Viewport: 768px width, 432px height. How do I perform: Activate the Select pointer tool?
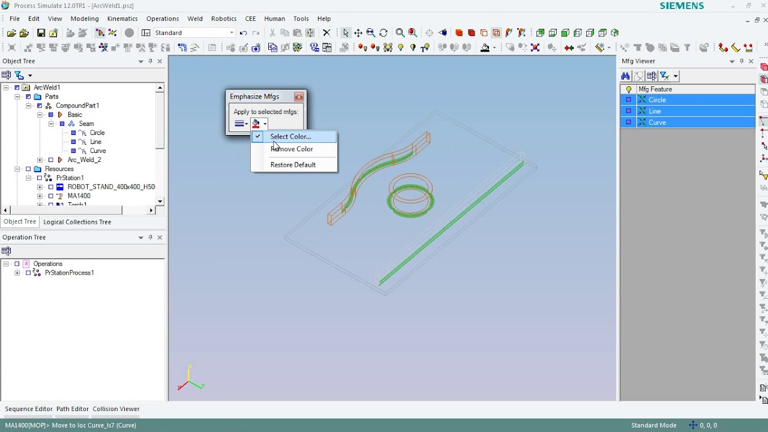click(x=346, y=33)
